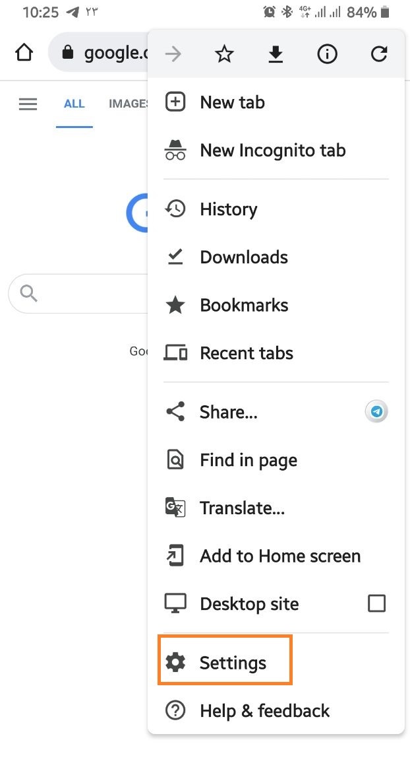Tap the Telegram share shortcut icon
The width and height of the screenshot is (410, 775).
(x=376, y=412)
